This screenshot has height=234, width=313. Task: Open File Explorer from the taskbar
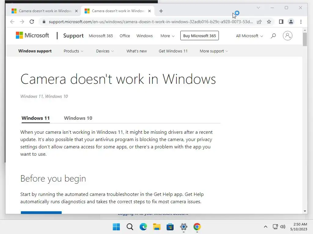157,227
